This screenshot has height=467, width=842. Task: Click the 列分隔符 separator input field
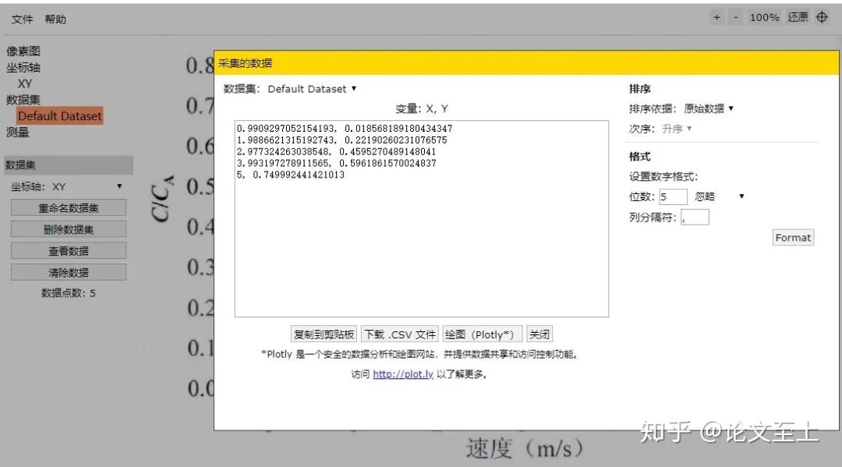(x=694, y=217)
